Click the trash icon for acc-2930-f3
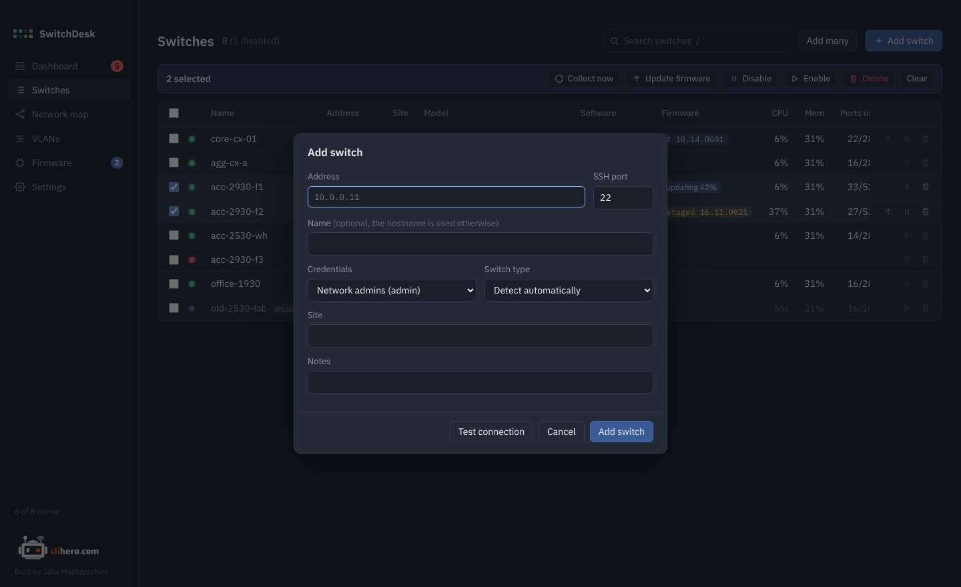Image resolution: width=961 pixels, height=587 pixels. click(926, 259)
